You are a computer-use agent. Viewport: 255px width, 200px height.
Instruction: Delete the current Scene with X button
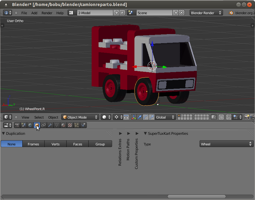click(182, 12)
